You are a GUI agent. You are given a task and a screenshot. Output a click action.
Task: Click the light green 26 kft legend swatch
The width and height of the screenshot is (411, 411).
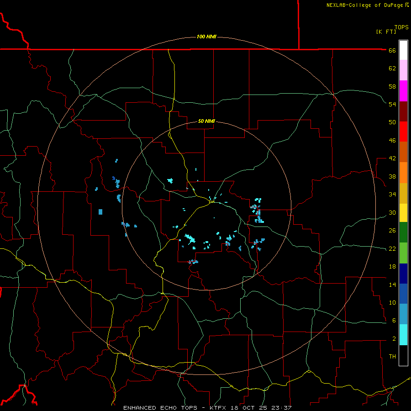point(403,253)
